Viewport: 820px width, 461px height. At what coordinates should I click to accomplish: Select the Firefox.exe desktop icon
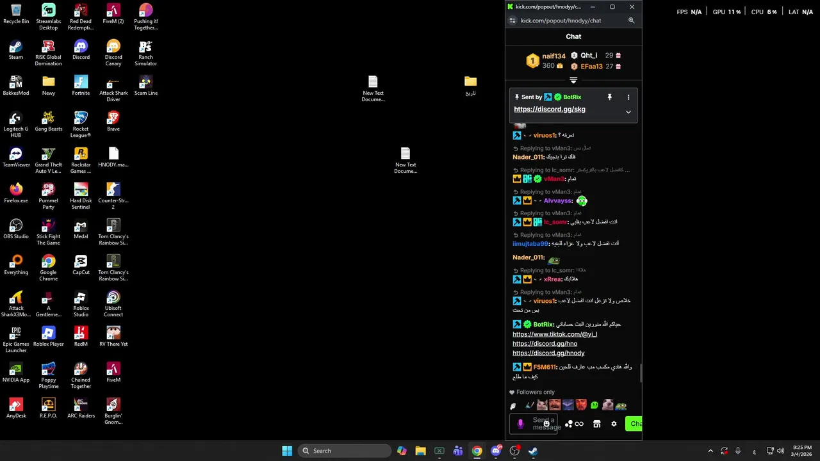coord(16,193)
